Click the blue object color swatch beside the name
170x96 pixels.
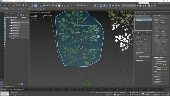[x=151, y=16]
